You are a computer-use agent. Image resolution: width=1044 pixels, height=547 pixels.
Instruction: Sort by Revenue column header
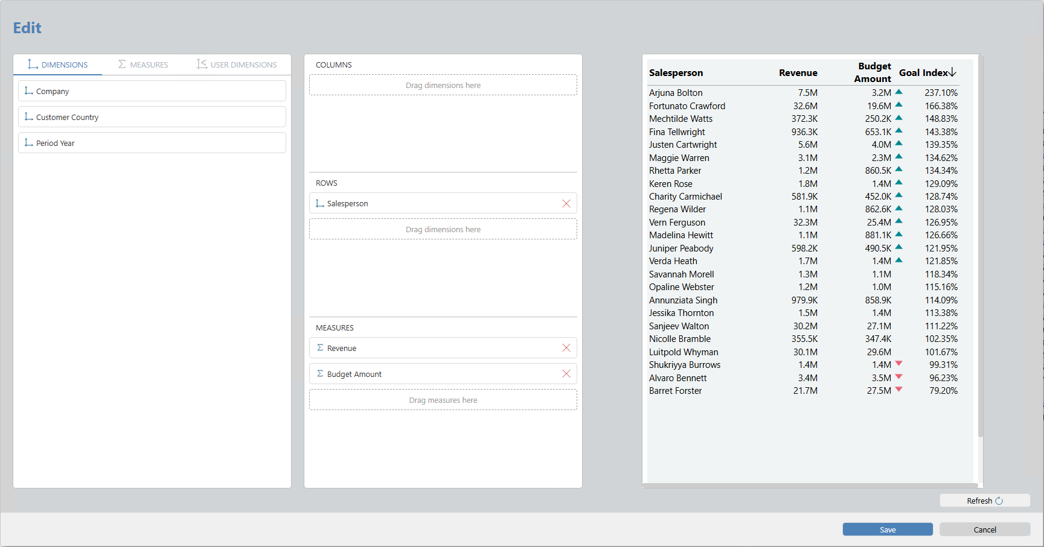(798, 73)
